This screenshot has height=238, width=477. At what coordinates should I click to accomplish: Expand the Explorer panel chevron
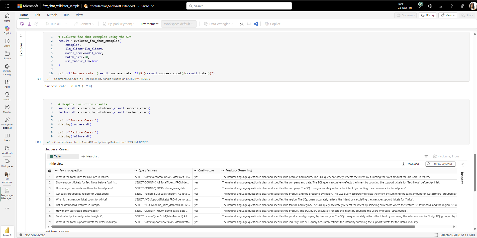click(x=21, y=36)
